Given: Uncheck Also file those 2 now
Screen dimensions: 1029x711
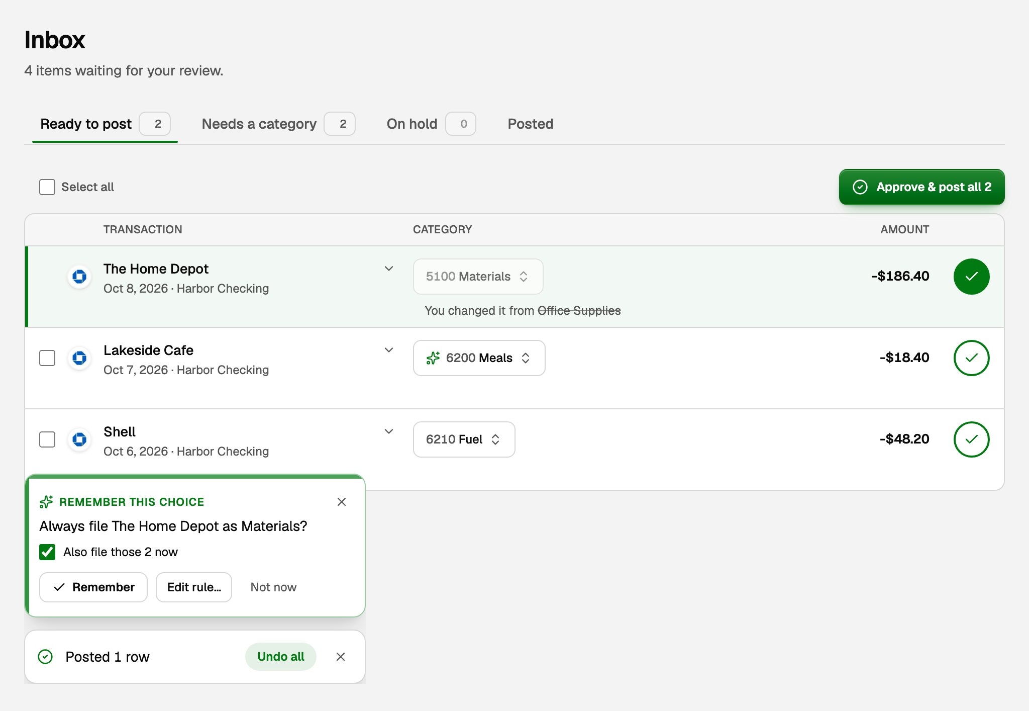Looking at the screenshot, I should point(47,552).
